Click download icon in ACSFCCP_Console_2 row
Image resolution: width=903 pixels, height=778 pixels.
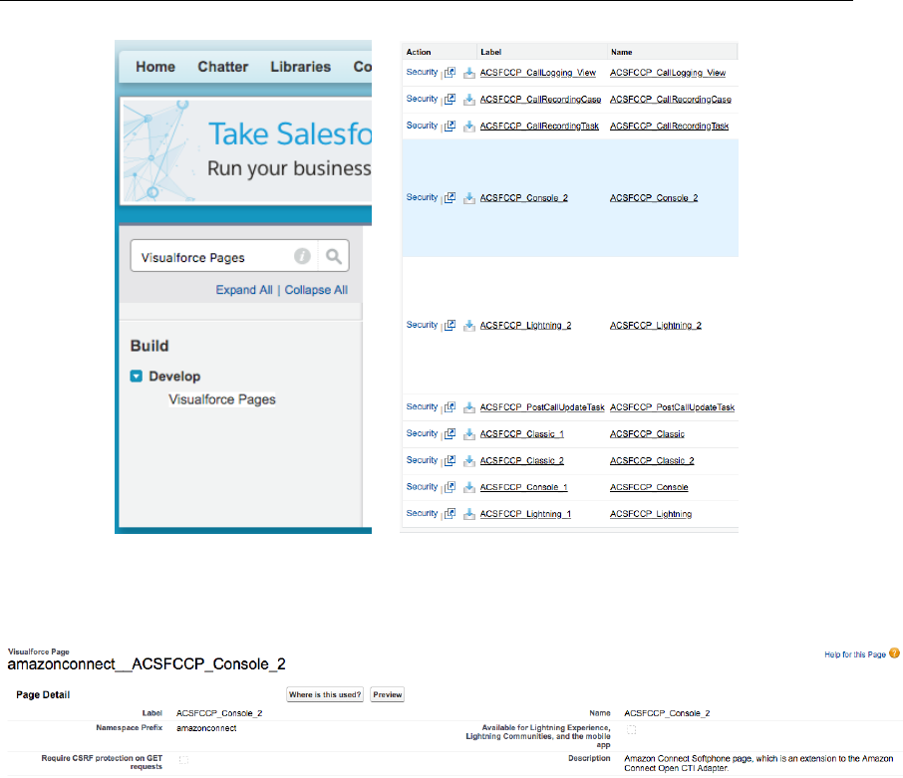tap(469, 197)
